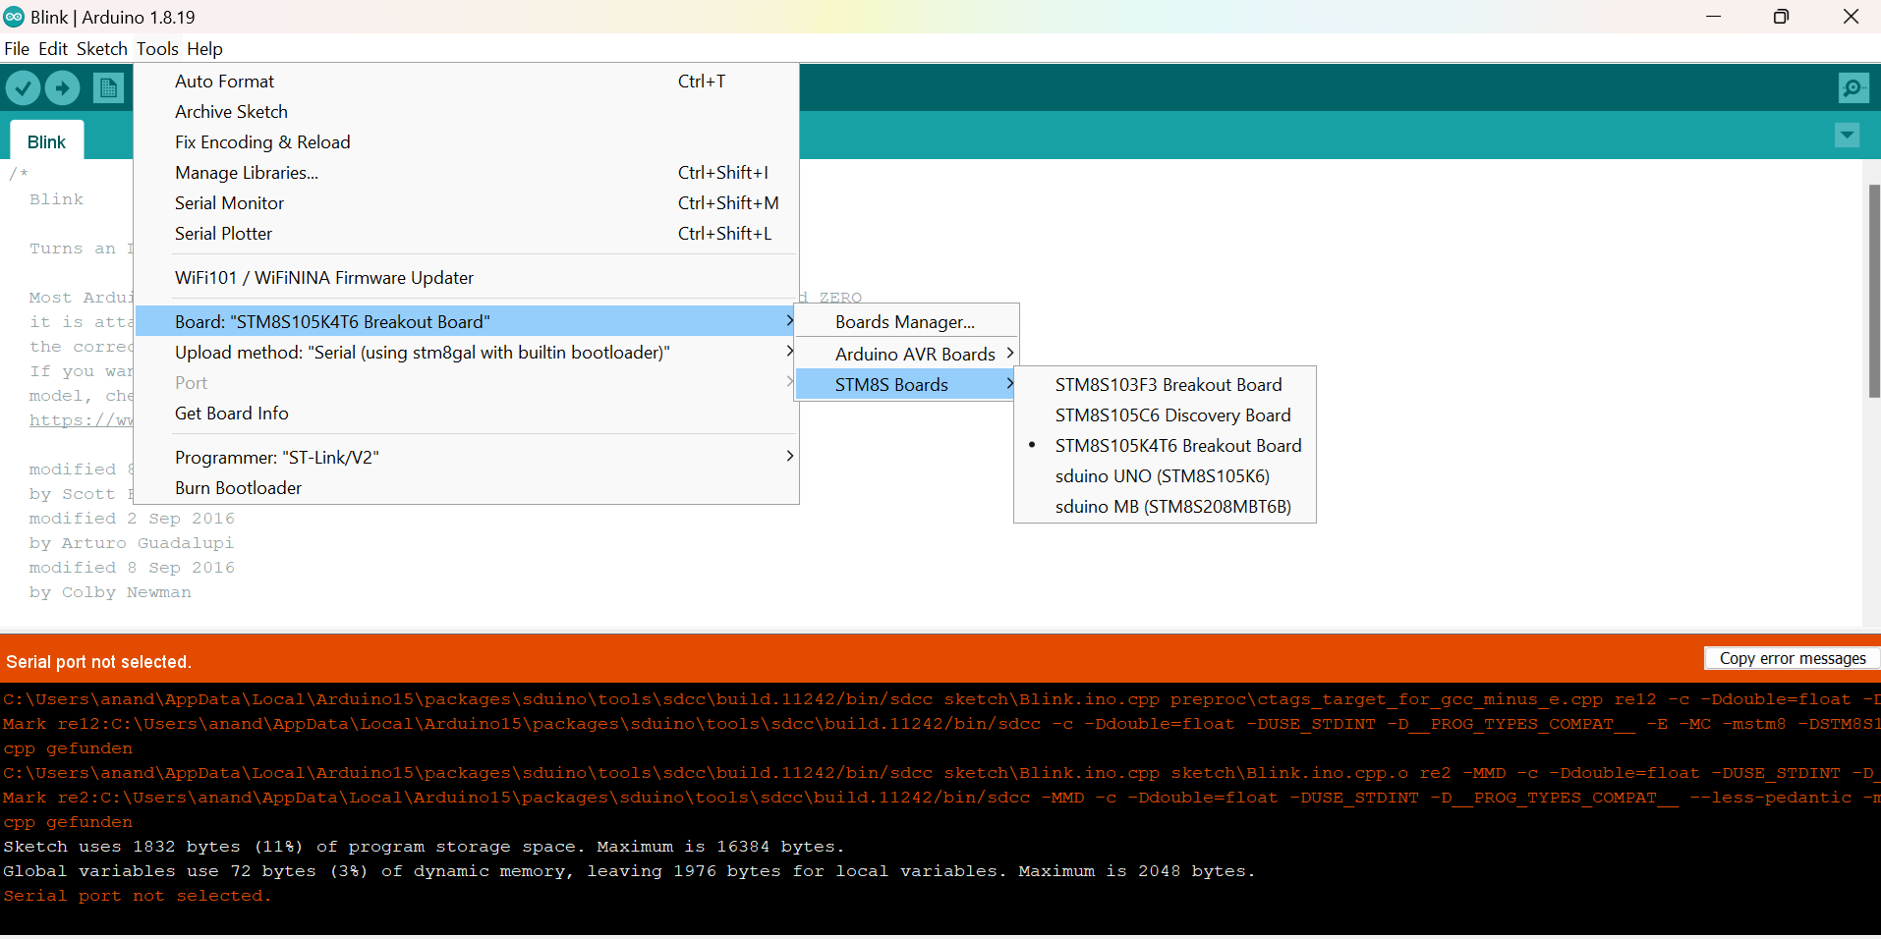Screen dimensions: 1881x939
Task: Click the New sketch document icon
Action: tap(108, 88)
